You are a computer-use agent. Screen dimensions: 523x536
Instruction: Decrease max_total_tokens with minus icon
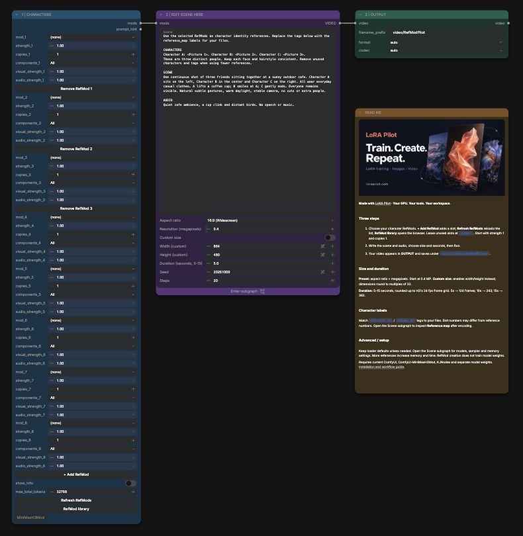pos(52,492)
